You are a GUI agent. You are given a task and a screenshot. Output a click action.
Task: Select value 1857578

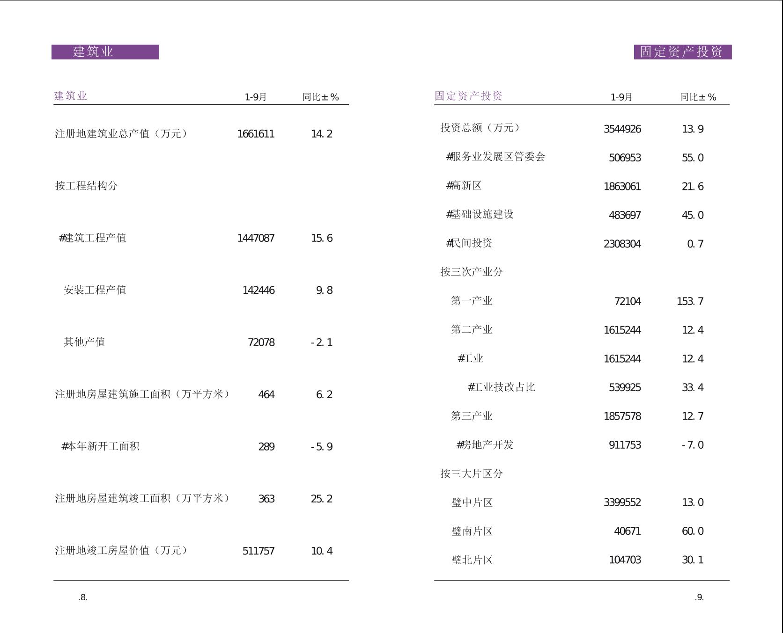pyautogui.click(x=622, y=416)
